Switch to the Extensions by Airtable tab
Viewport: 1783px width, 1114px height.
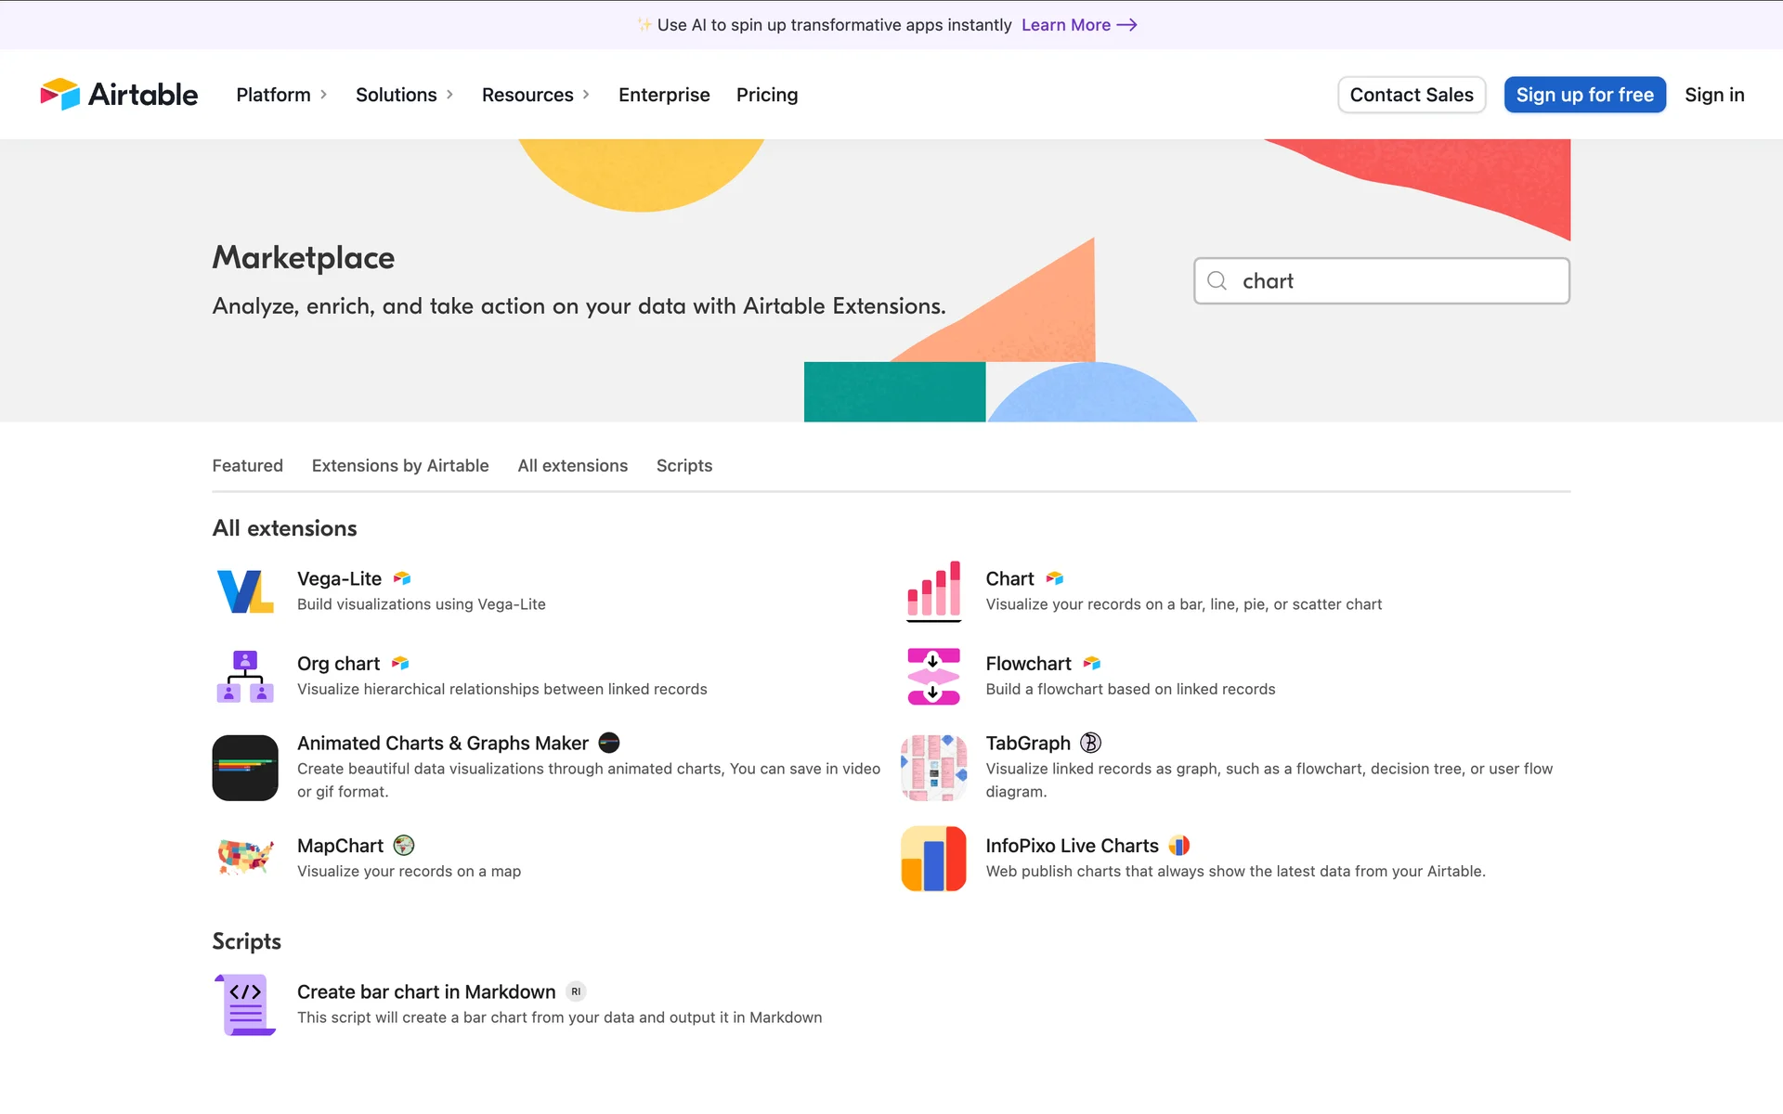[400, 466]
